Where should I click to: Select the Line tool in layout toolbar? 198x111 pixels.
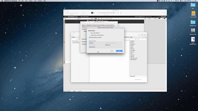click(x=97, y=13)
